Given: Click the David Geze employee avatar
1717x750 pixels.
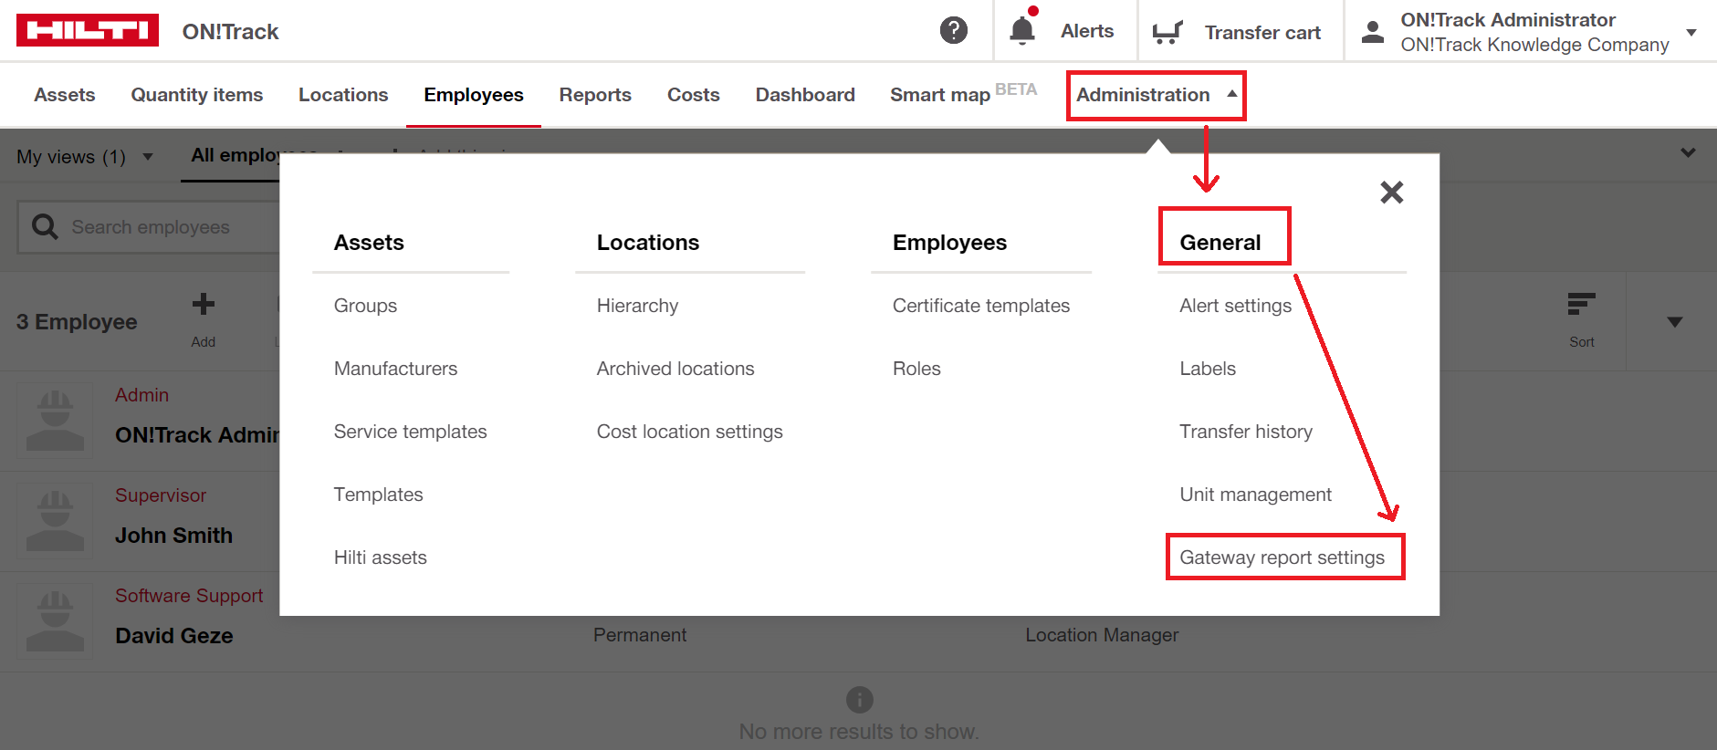Looking at the screenshot, I should point(55,621).
